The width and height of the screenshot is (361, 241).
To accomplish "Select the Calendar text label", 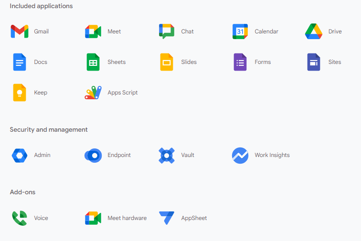I will (266, 31).
